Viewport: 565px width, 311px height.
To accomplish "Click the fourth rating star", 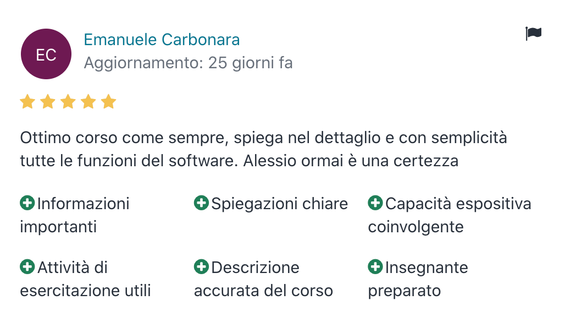I will coord(88,102).
